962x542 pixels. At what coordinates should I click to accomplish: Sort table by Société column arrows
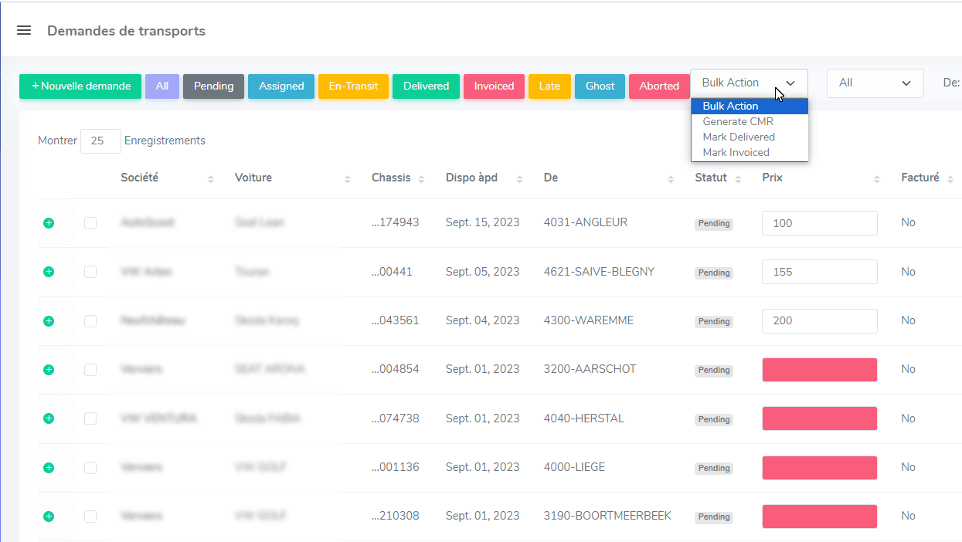coord(211,178)
